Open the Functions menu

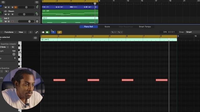[x=10, y=32]
